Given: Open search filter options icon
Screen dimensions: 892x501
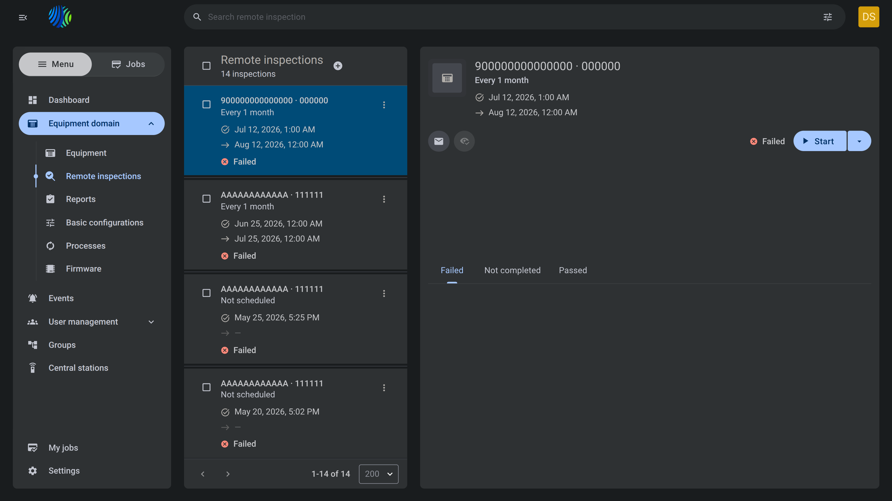Looking at the screenshot, I should coord(828,17).
